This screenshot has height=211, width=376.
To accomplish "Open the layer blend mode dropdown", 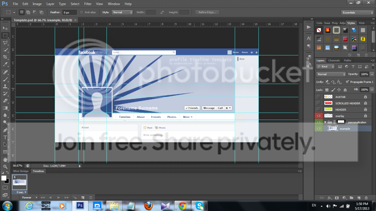I will (x=331, y=74).
